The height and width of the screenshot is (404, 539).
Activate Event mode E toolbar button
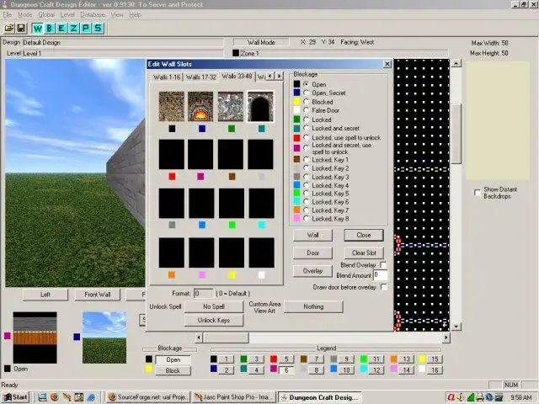click(x=61, y=28)
